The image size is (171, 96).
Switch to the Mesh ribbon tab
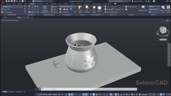26,4
